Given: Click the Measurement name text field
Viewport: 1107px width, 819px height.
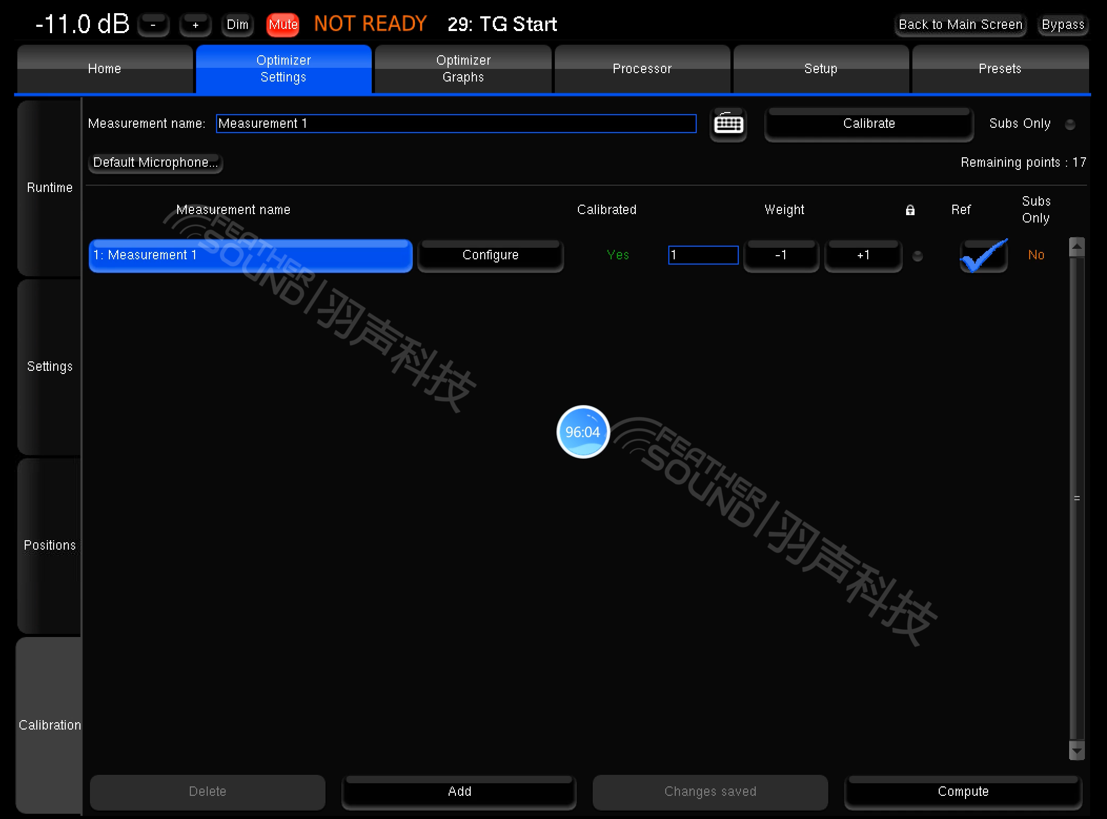Looking at the screenshot, I should pyautogui.click(x=456, y=124).
